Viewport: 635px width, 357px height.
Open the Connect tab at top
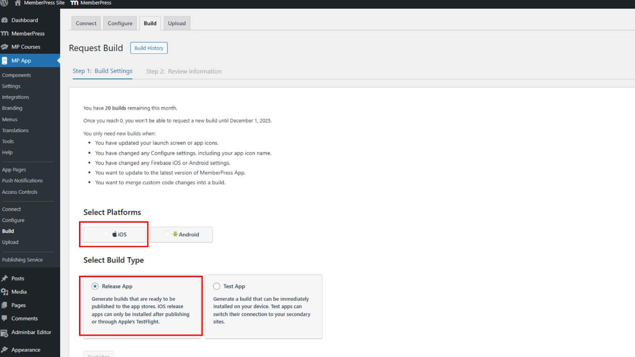pos(86,23)
